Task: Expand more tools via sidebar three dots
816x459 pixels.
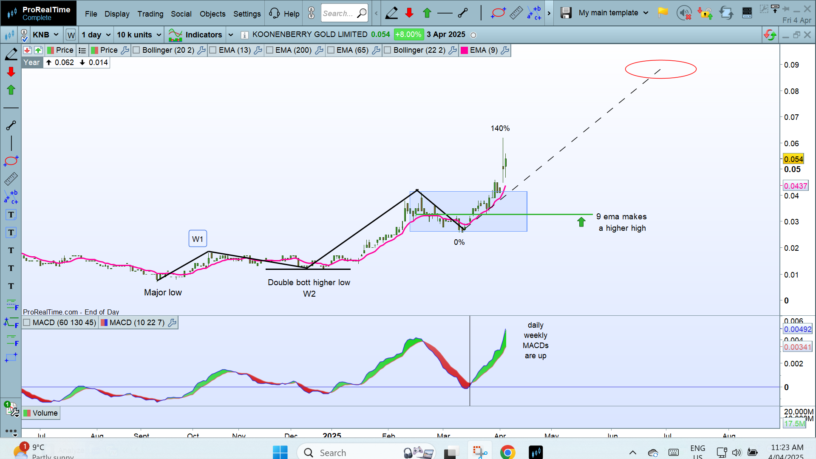Action: point(11,431)
